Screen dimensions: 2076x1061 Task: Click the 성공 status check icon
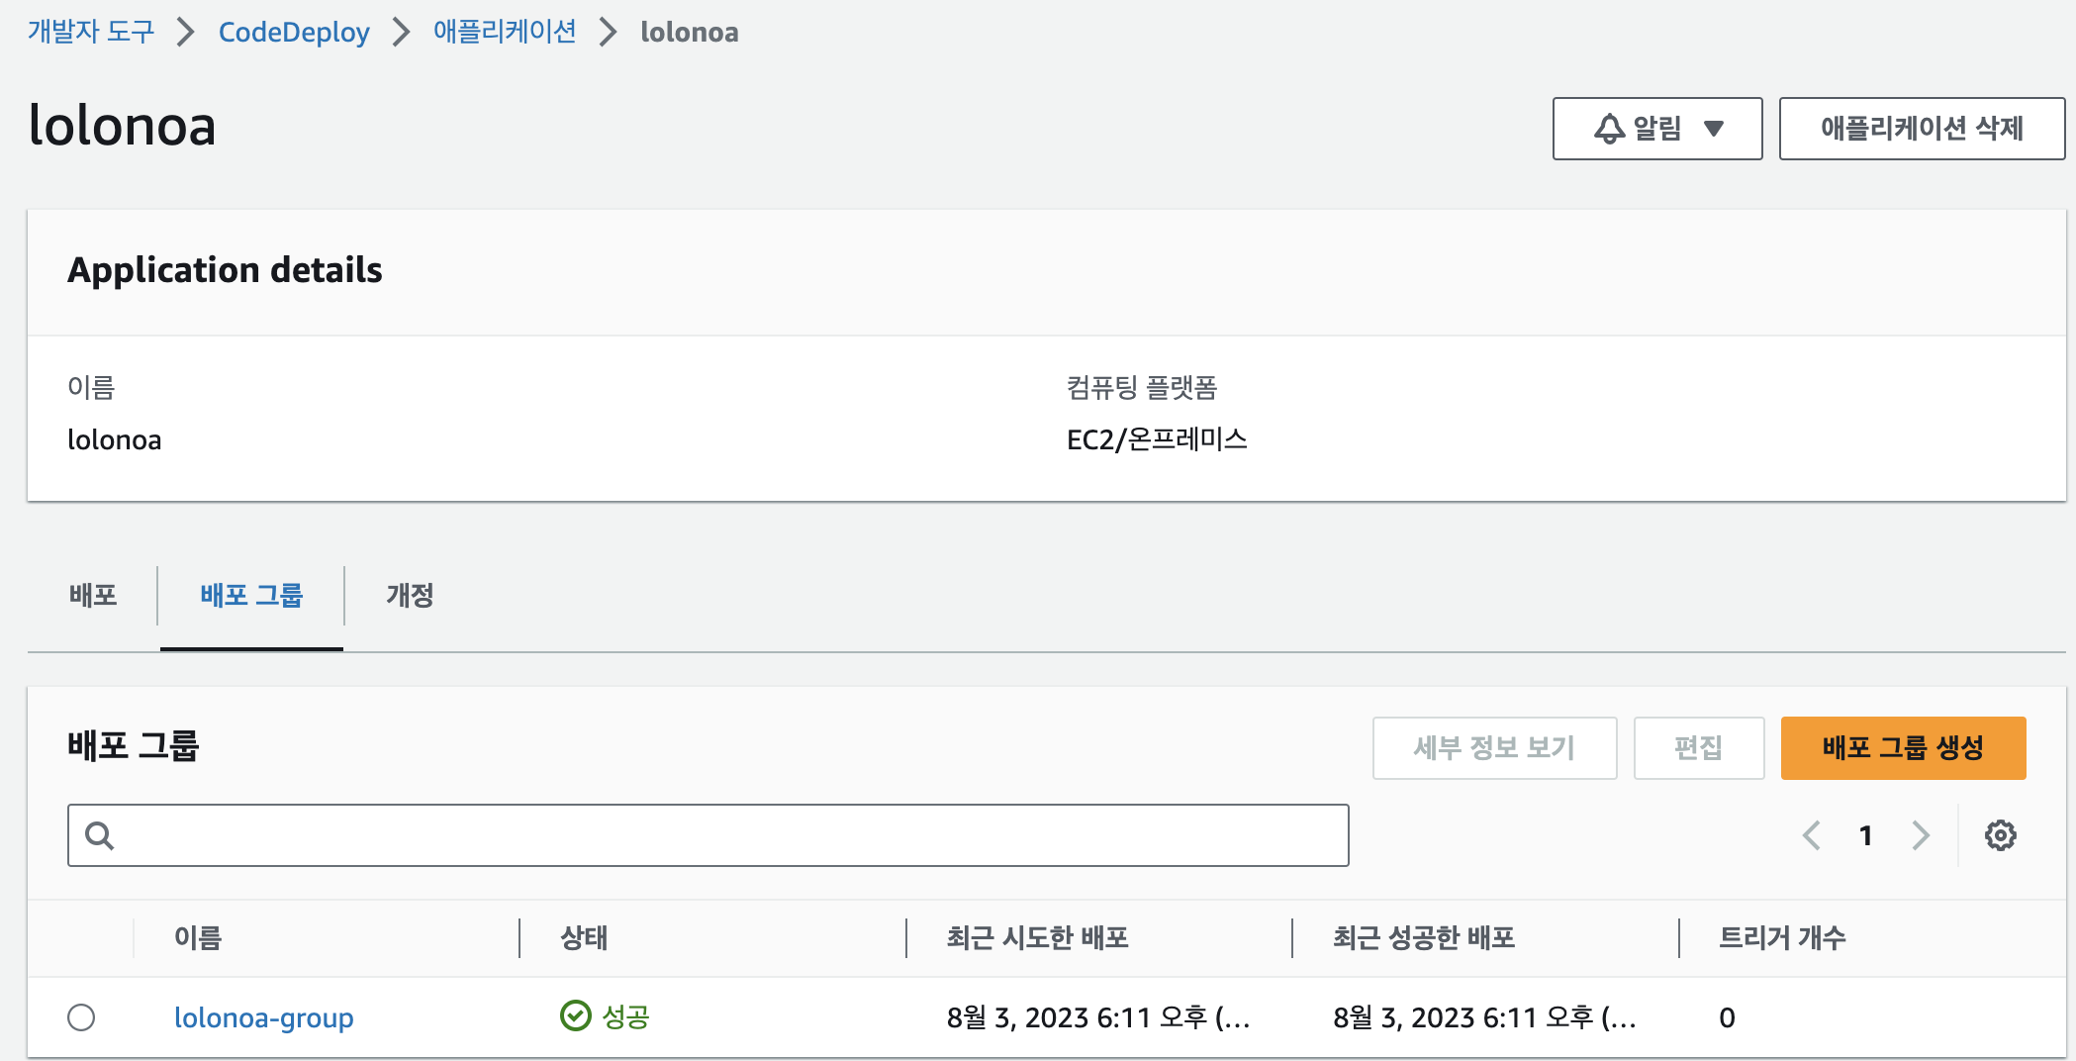click(575, 1015)
